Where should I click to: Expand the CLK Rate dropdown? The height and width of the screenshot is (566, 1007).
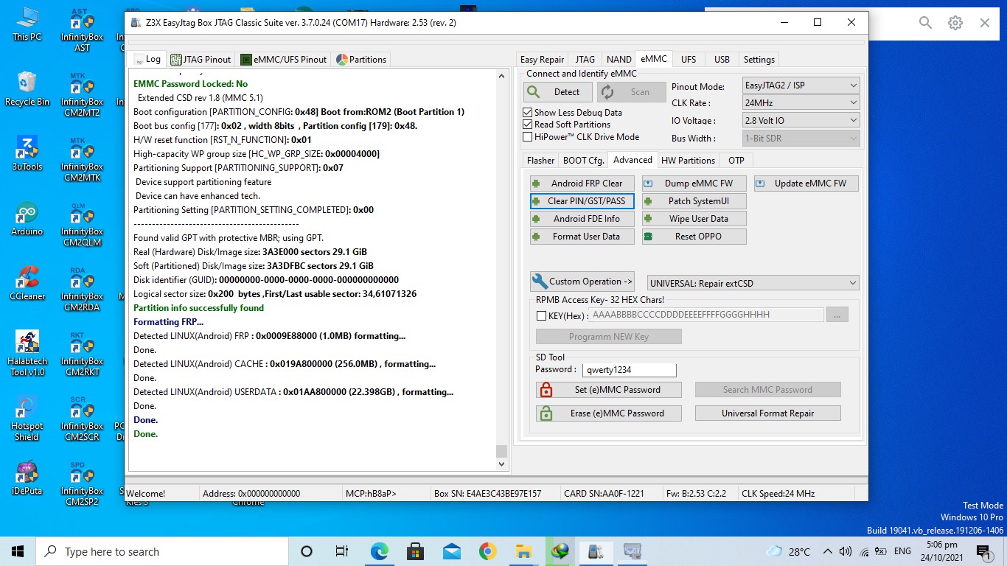click(x=801, y=103)
